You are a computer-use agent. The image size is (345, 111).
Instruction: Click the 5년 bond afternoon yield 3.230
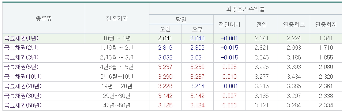[x=197, y=67]
